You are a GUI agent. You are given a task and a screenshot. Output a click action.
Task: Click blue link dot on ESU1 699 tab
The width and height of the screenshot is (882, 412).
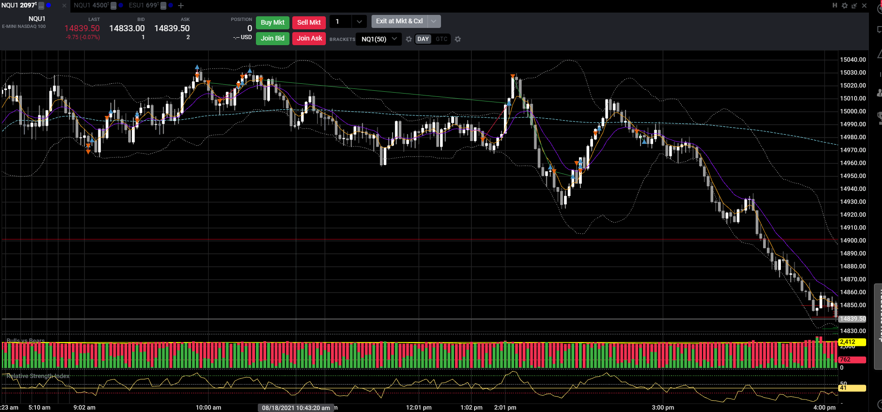tap(171, 5)
